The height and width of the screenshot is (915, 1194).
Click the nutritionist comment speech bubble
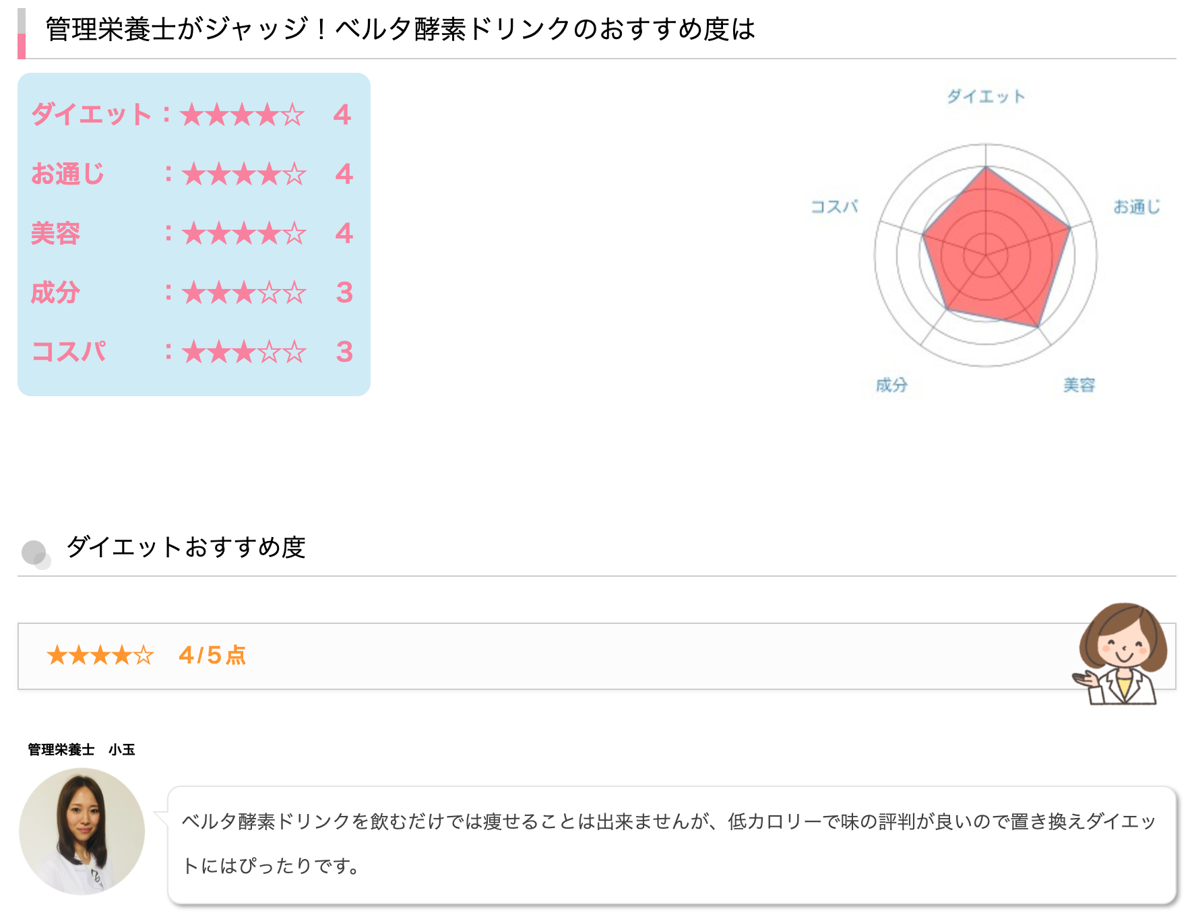tap(672, 845)
